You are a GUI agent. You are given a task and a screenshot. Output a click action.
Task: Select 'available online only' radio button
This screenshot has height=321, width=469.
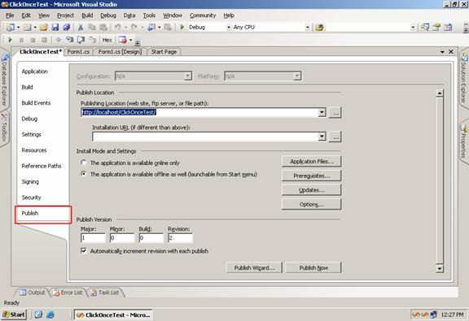click(84, 163)
